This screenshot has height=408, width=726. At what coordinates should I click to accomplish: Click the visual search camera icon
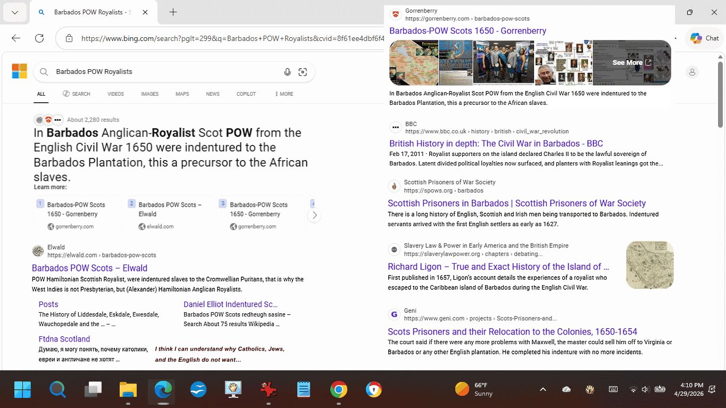click(x=303, y=72)
